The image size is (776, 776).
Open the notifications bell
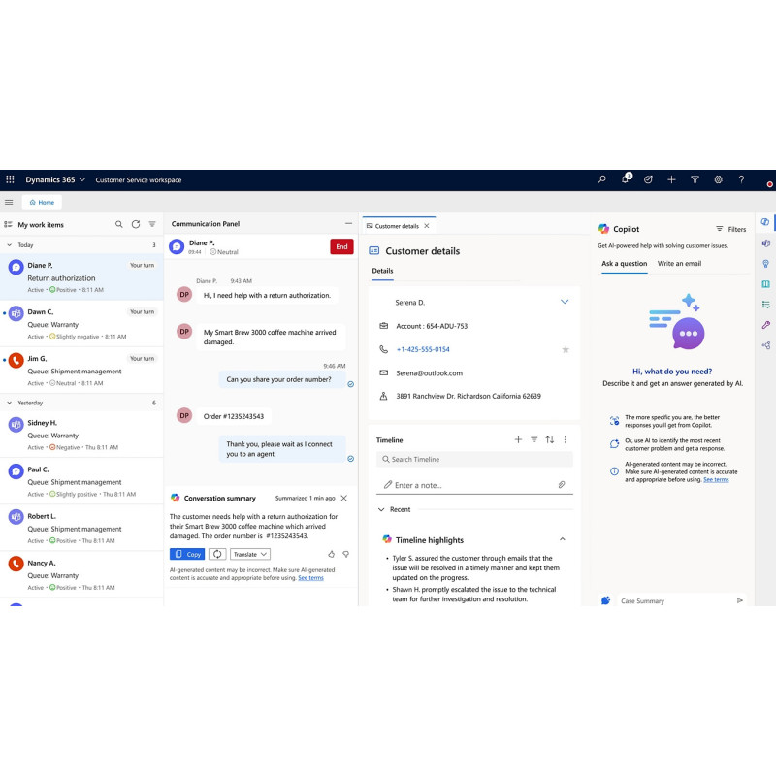[625, 179]
